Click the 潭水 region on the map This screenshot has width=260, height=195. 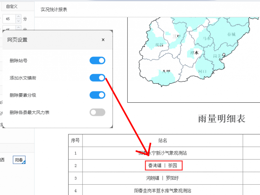point(194,53)
